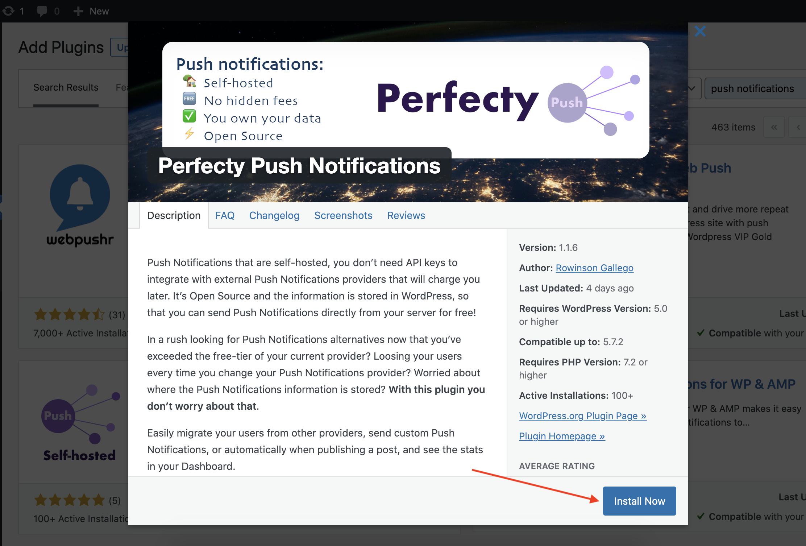The width and height of the screenshot is (806, 546).
Task: Click the checkmark you-own-your-data icon
Action: [x=190, y=117]
